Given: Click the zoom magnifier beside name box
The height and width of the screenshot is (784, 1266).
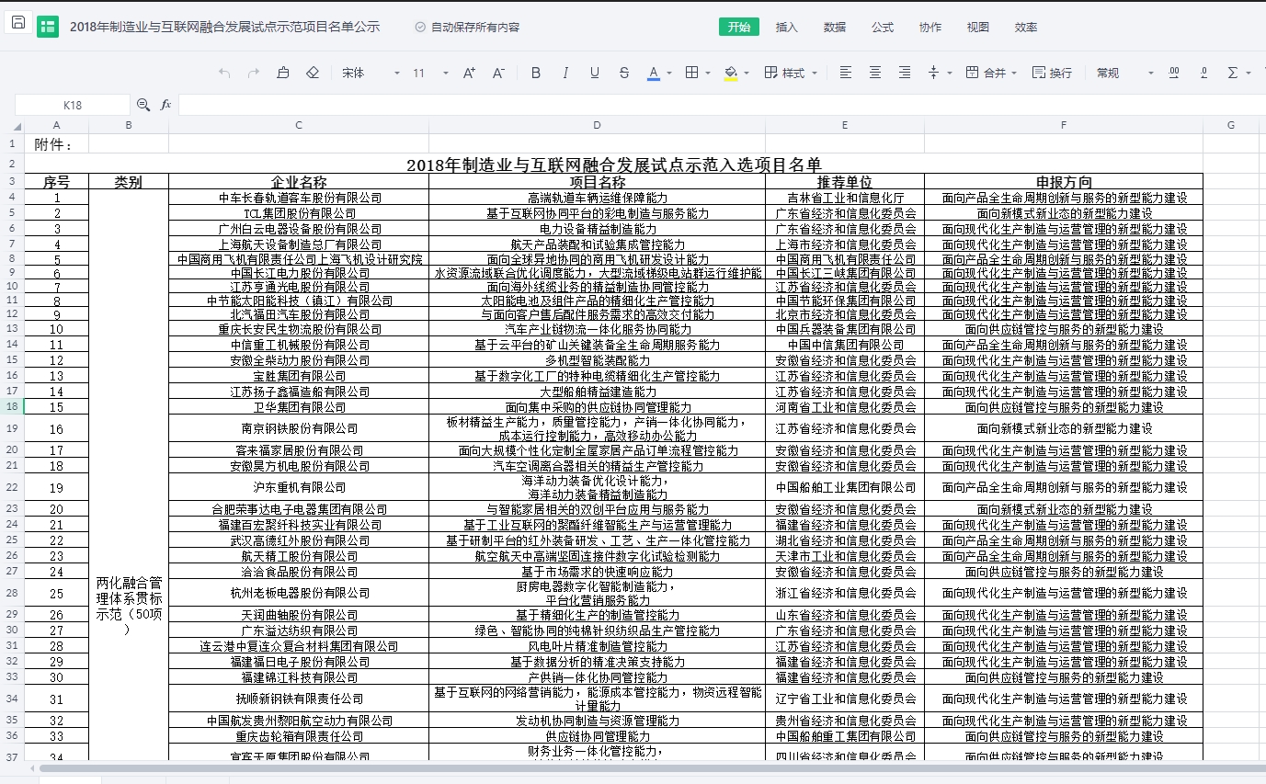Looking at the screenshot, I should tap(143, 105).
